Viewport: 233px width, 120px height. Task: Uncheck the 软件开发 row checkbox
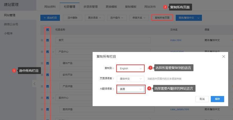(x=48, y=75)
